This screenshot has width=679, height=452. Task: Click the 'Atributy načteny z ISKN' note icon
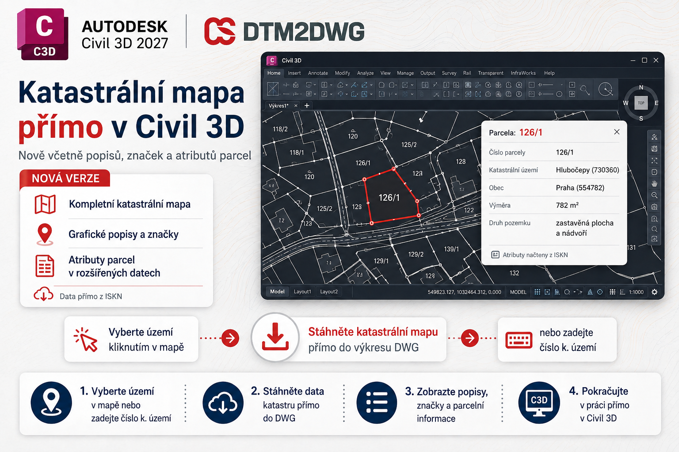(495, 255)
